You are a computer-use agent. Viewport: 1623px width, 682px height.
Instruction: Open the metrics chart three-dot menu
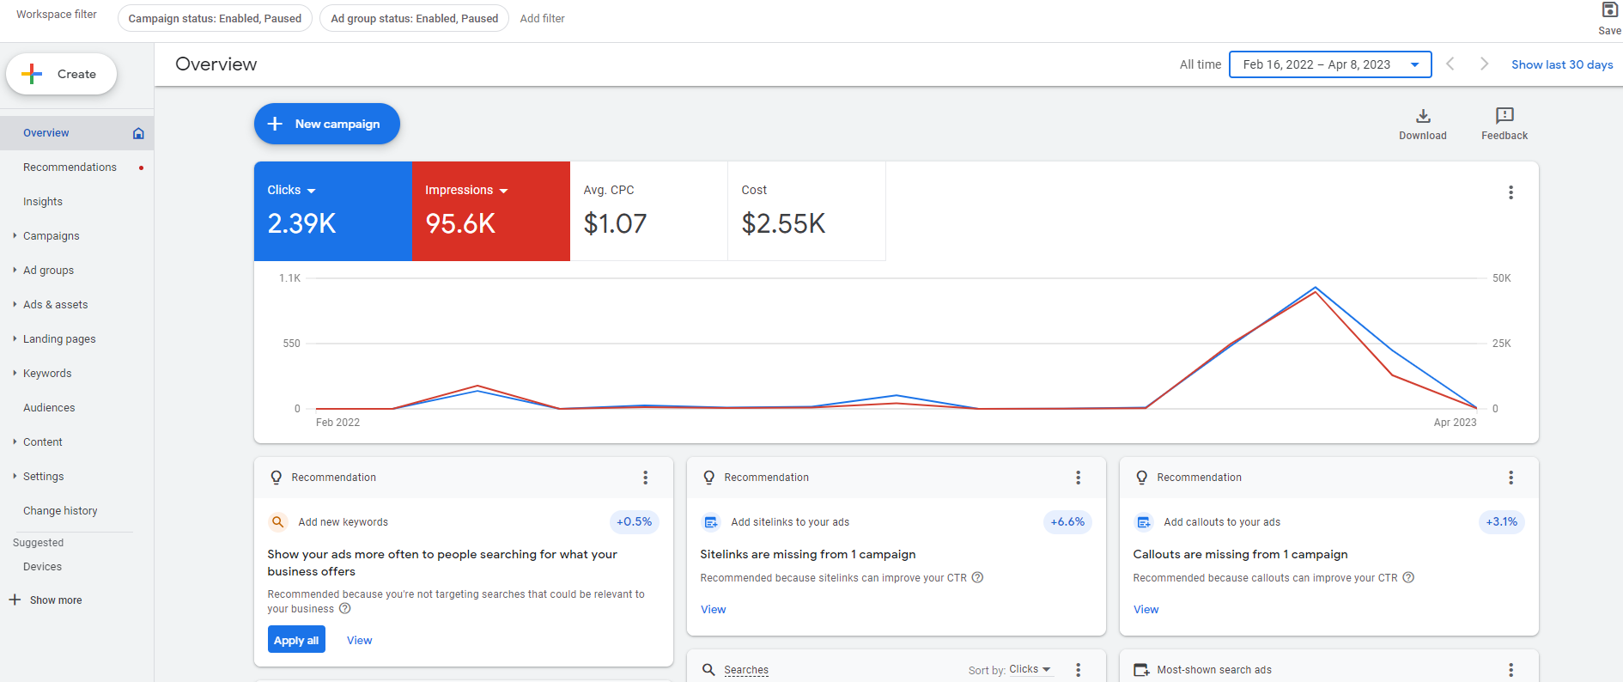tap(1511, 192)
